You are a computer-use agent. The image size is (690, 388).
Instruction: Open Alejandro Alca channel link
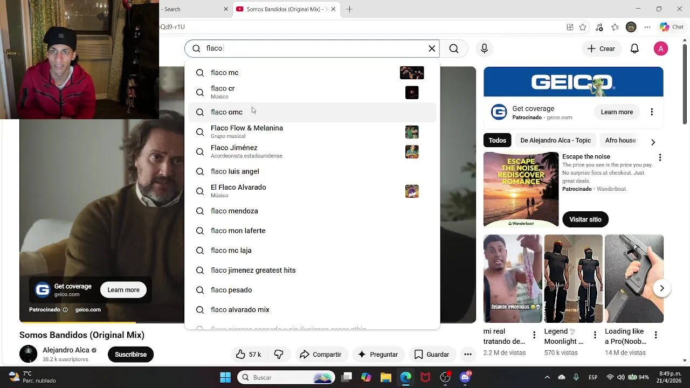[x=66, y=350]
